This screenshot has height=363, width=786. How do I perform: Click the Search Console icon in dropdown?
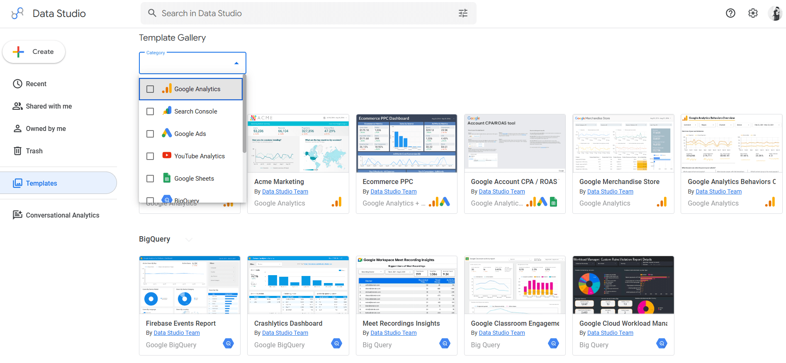click(x=167, y=111)
